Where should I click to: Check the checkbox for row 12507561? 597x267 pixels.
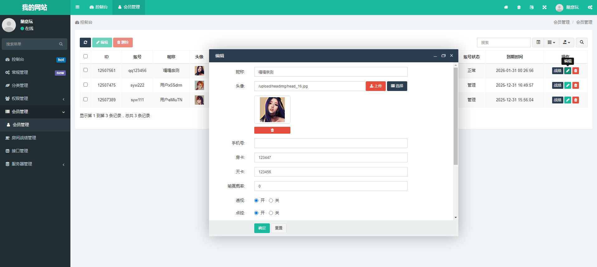click(85, 70)
